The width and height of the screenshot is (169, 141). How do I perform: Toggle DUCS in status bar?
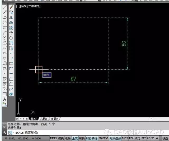[x=125, y=138]
